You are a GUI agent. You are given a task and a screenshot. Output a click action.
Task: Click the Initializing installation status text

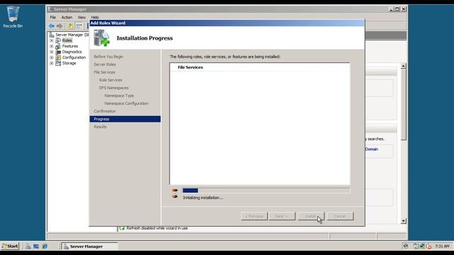pyautogui.click(x=203, y=198)
